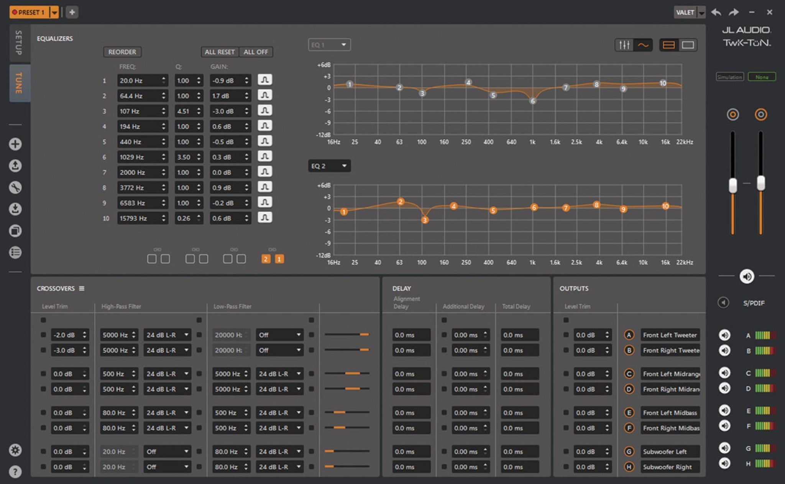Toggle the Front Left Tweeter output checkbox
This screenshot has height=484, width=785.
pos(566,335)
